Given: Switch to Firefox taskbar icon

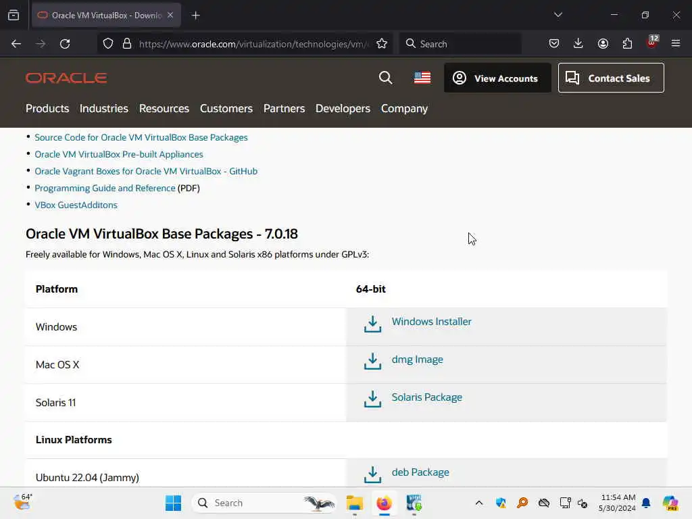Looking at the screenshot, I should click(385, 503).
